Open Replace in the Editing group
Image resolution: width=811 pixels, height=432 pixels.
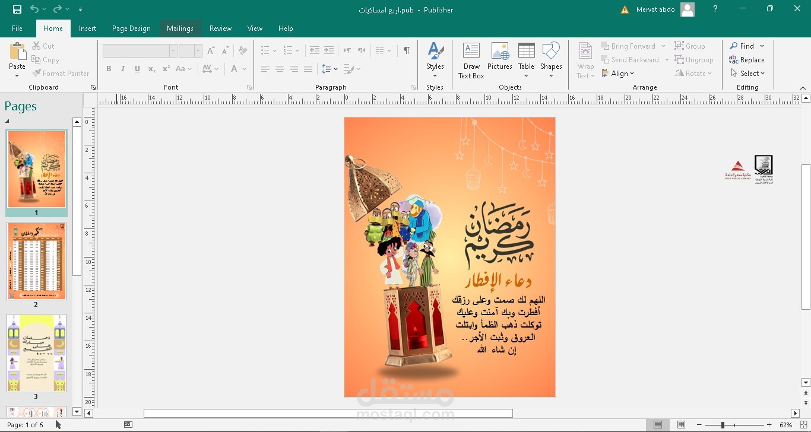pyautogui.click(x=747, y=60)
